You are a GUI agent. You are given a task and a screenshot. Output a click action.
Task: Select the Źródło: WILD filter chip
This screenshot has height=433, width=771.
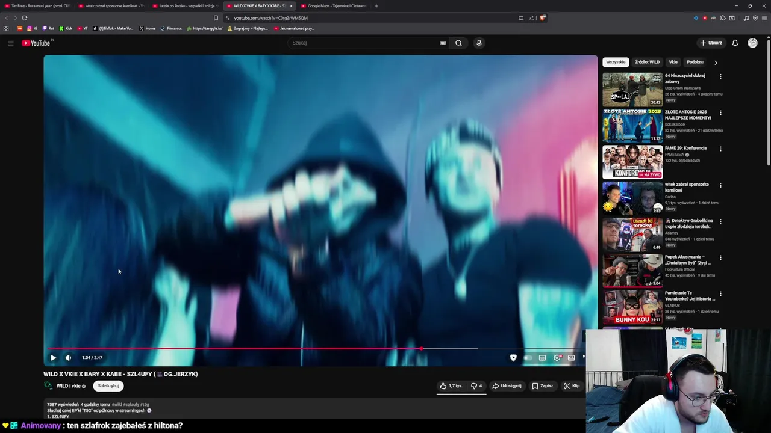coord(647,62)
